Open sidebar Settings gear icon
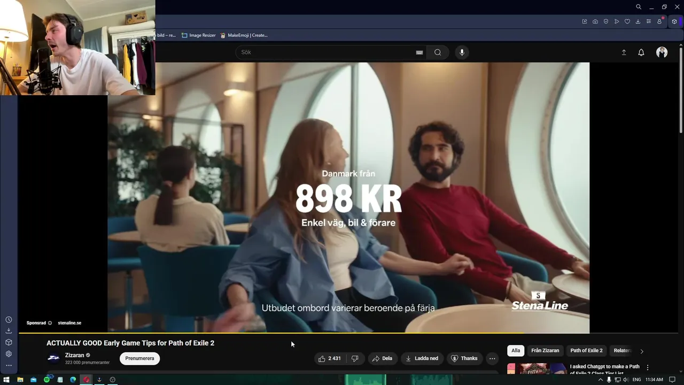 (9, 354)
